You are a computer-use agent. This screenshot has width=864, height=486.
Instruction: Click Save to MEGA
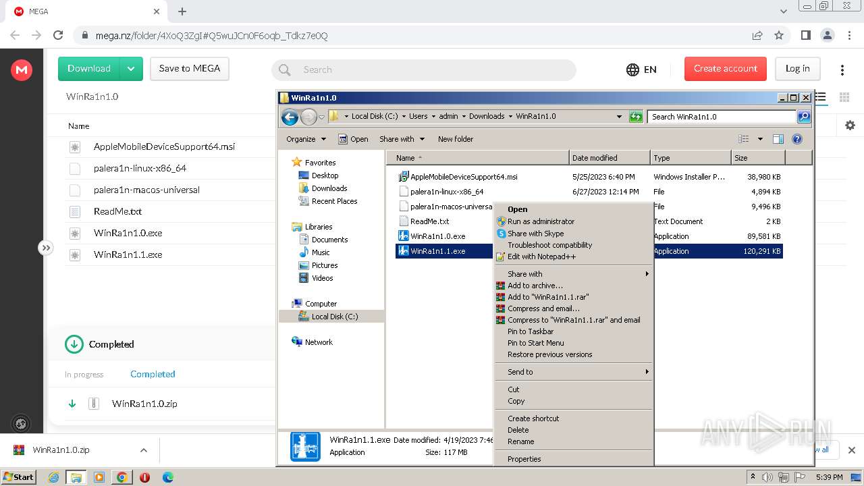pyautogui.click(x=190, y=69)
